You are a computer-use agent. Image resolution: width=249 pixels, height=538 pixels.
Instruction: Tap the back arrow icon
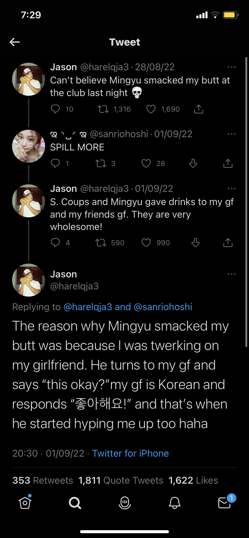coord(15,42)
